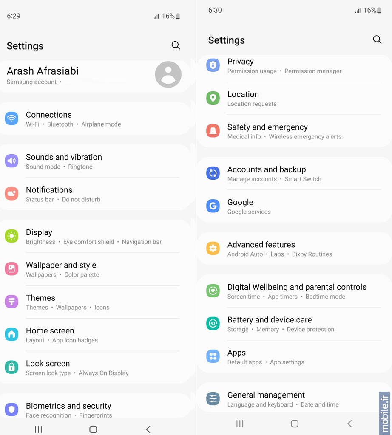
Task: Tap the Back arrow in left navigation bar
Action: click(148, 429)
